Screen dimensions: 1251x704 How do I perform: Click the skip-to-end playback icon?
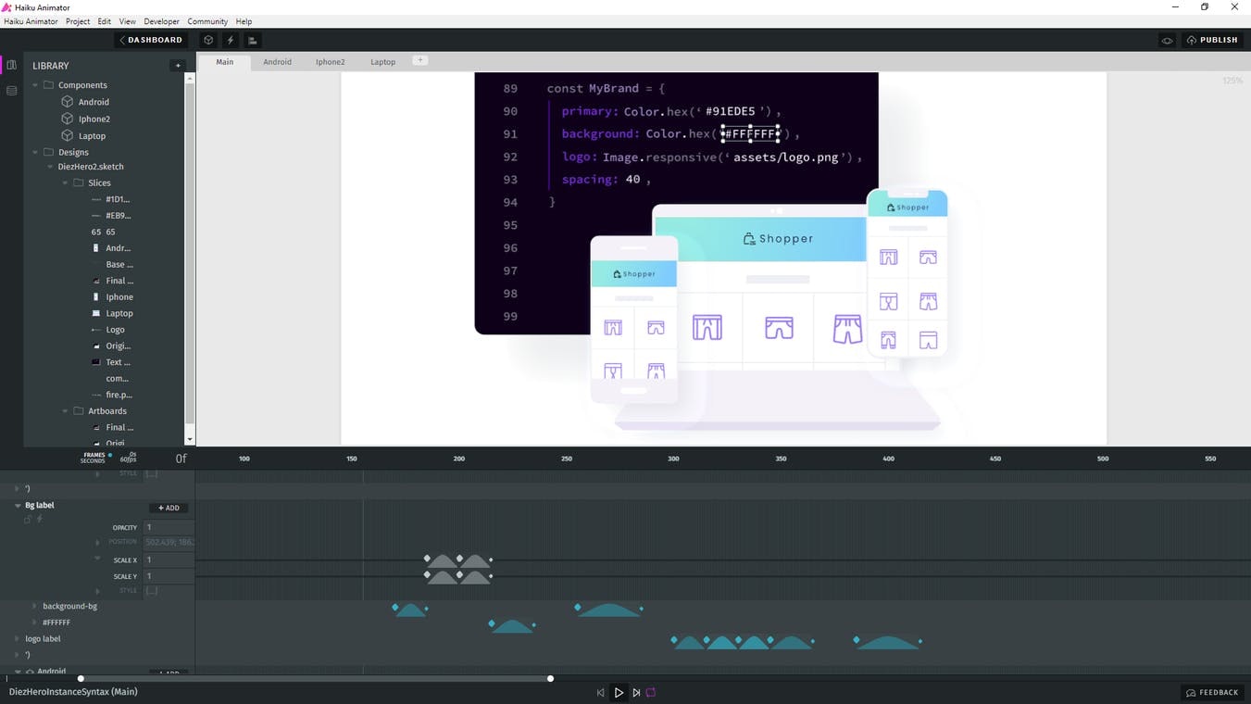coord(635,692)
